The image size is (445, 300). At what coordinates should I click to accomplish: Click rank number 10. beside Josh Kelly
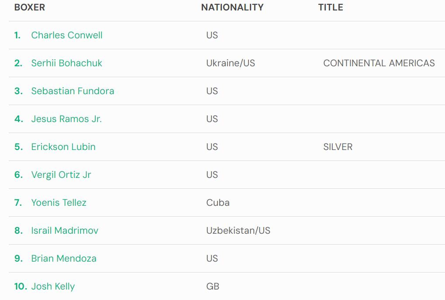(x=21, y=286)
